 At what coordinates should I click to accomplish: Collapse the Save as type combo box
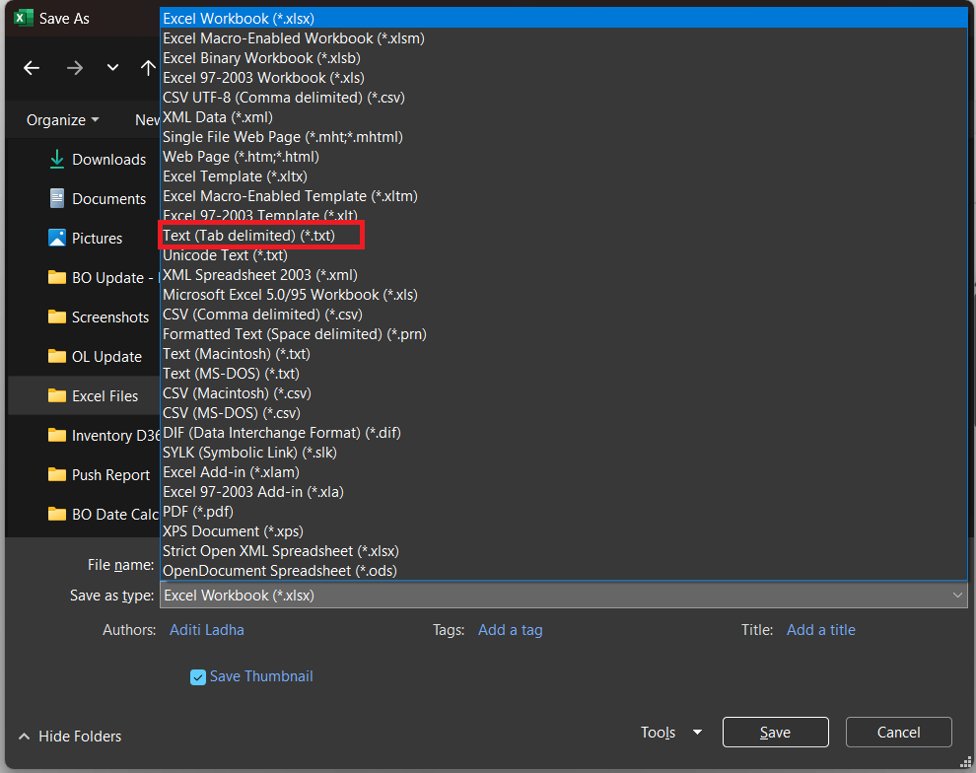563,595
